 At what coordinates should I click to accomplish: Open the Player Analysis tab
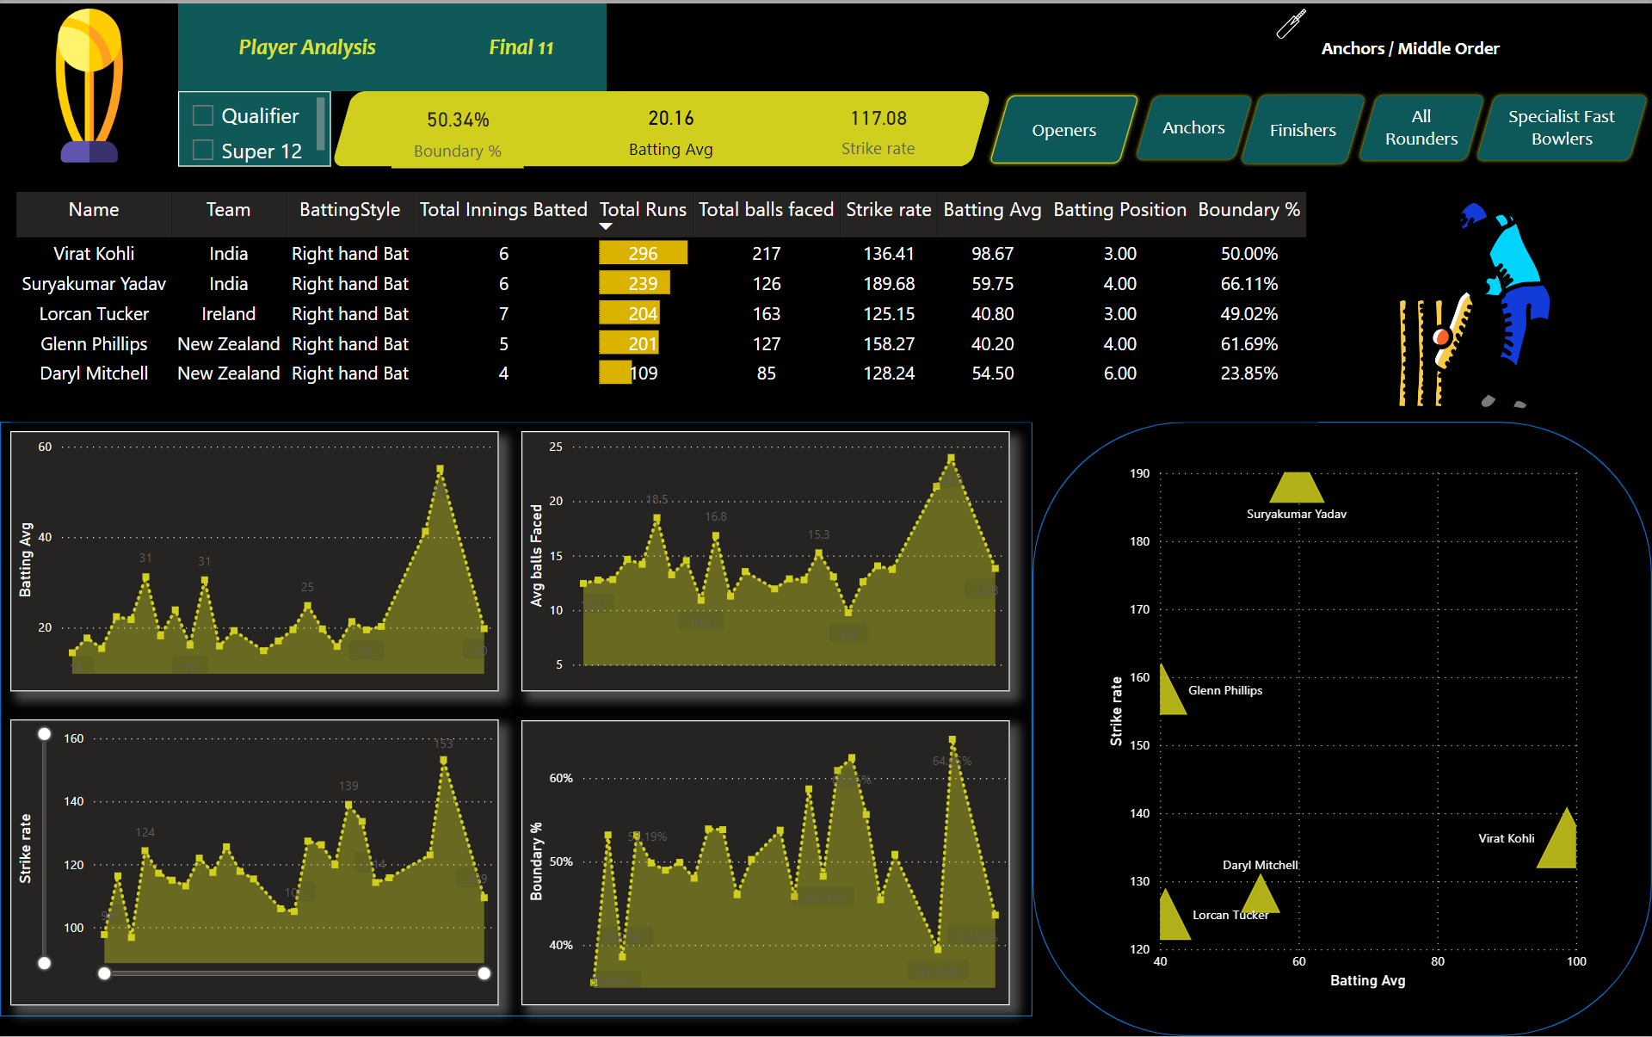coord(306,47)
